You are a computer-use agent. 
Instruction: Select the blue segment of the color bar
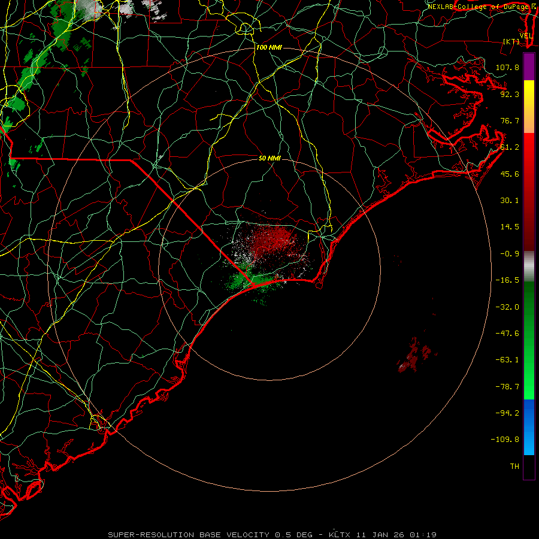529,427
